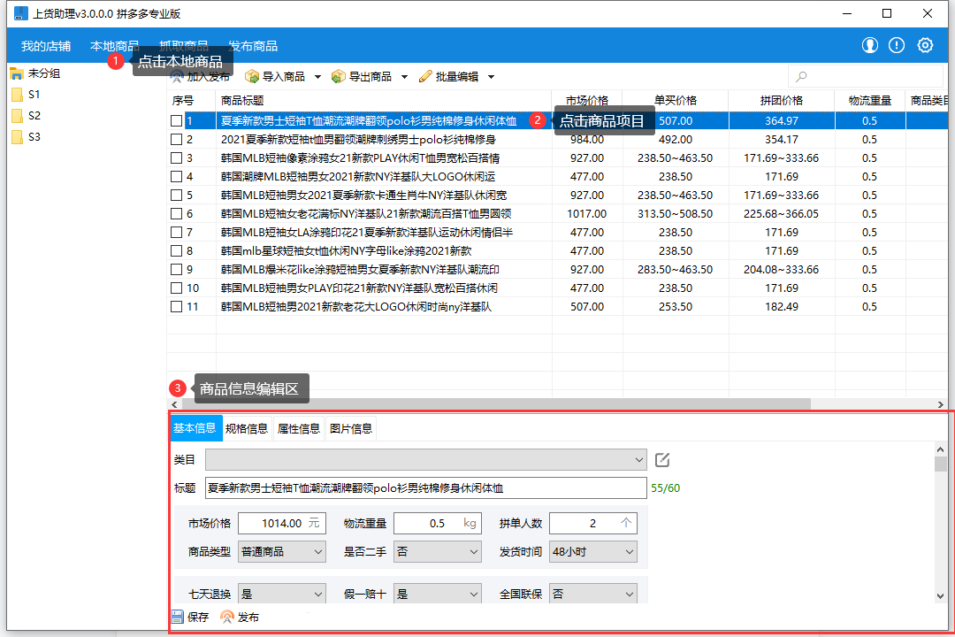Open the 假一赔十 dropdown
The image size is (955, 637).
pyautogui.click(x=438, y=594)
